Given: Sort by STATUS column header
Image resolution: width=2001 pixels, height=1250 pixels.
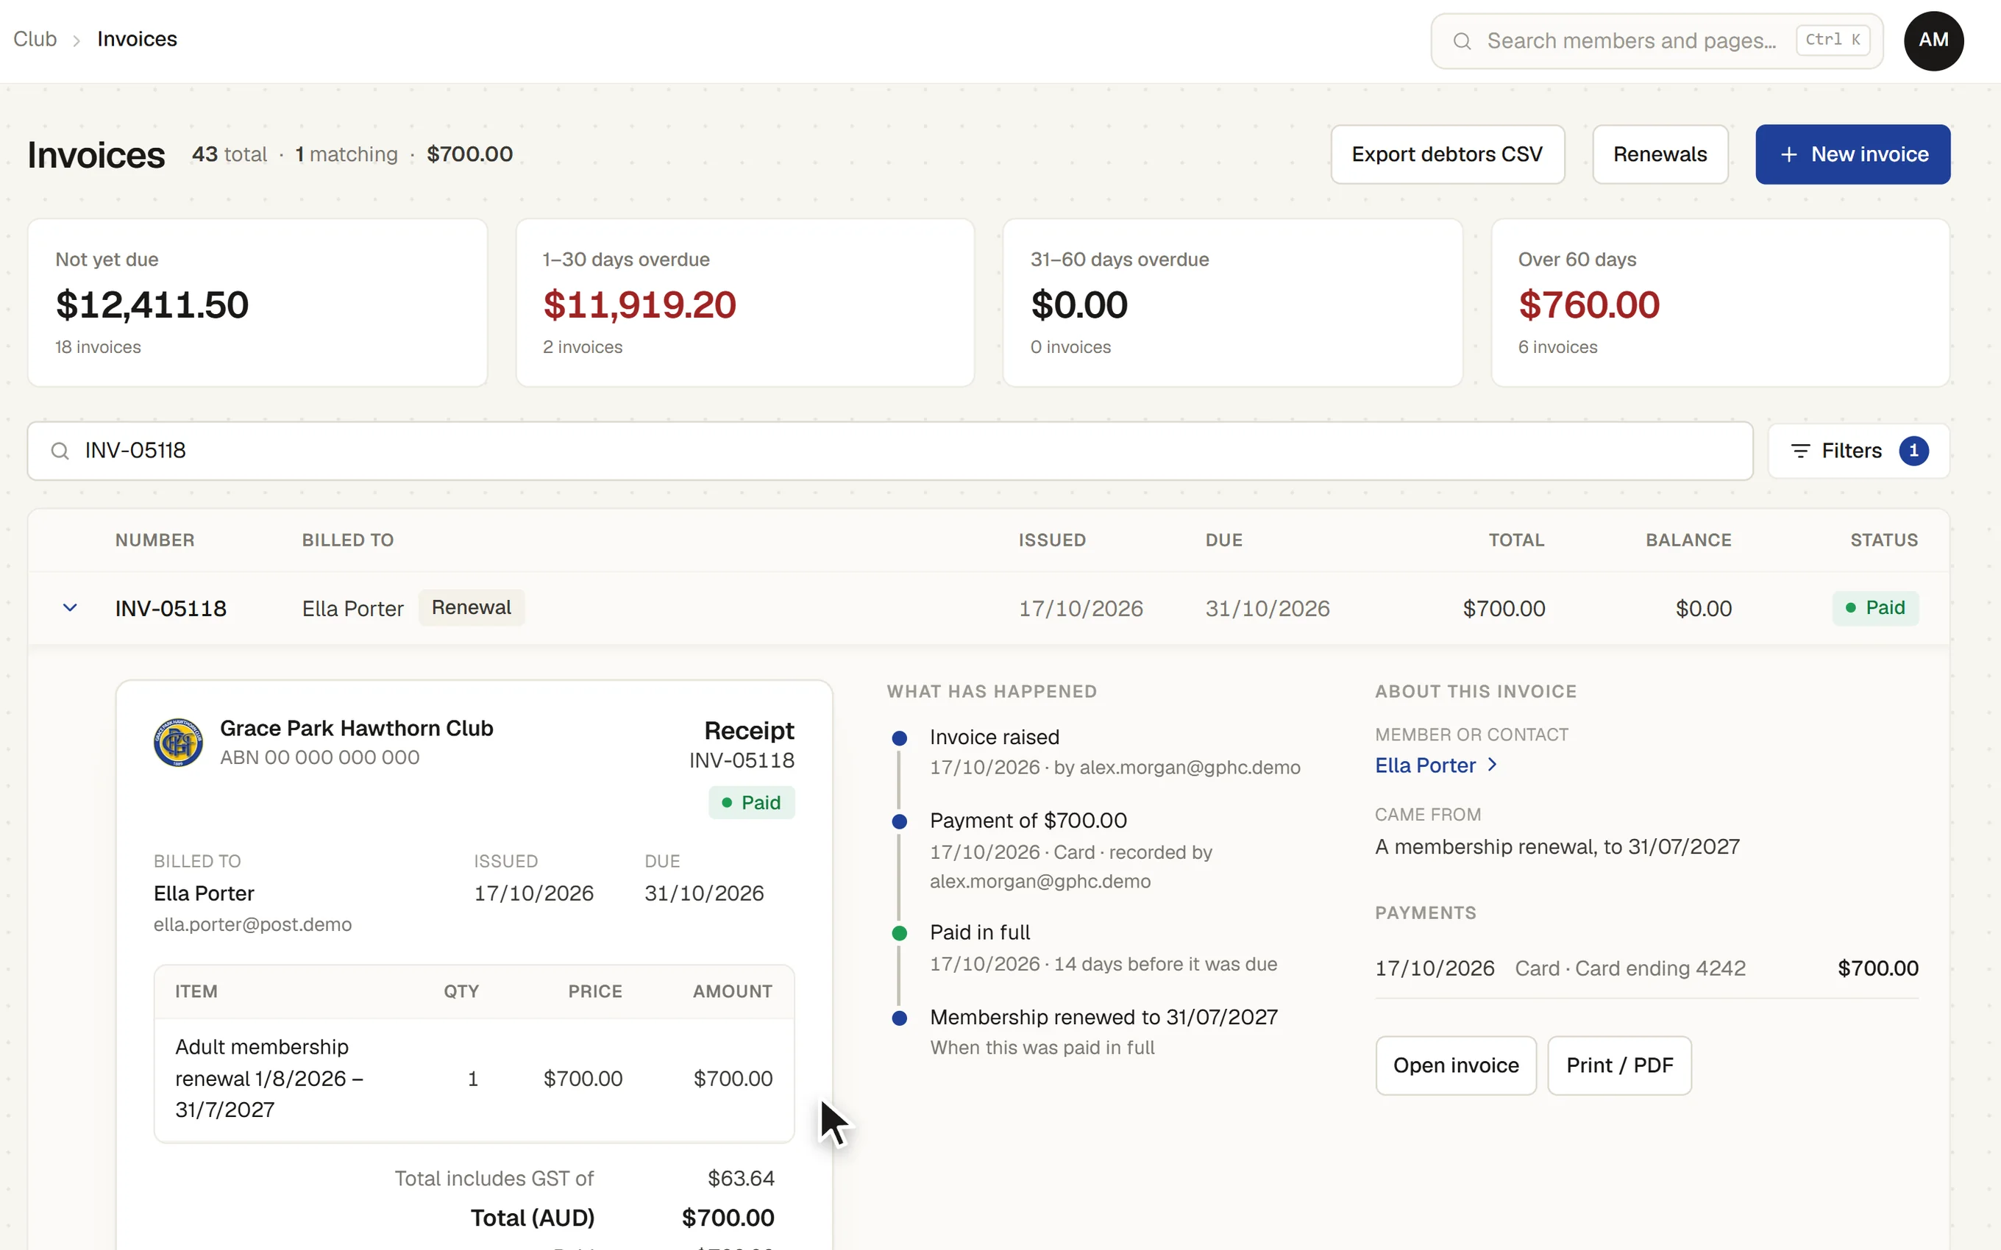Looking at the screenshot, I should pyautogui.click(x=1883, y=540).
